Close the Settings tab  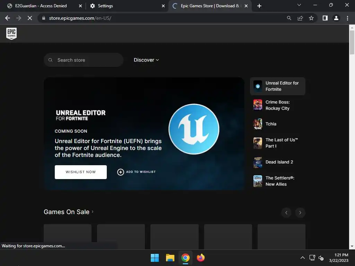pyautogui.click(x=163, y=6)
